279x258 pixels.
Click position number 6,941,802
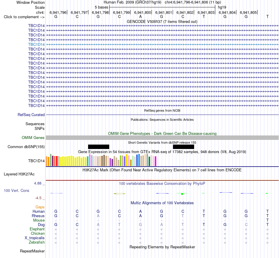tap(185, 12)
